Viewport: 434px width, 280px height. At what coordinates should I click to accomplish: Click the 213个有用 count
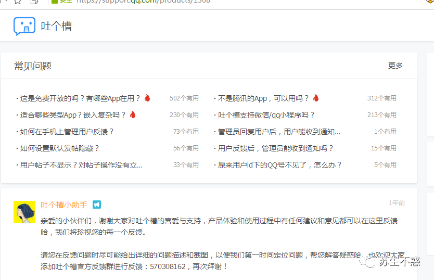tap(381, 115)
